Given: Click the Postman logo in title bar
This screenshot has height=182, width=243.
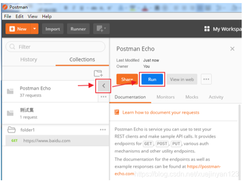Looking at the screenshot, I should click(5, 7).
